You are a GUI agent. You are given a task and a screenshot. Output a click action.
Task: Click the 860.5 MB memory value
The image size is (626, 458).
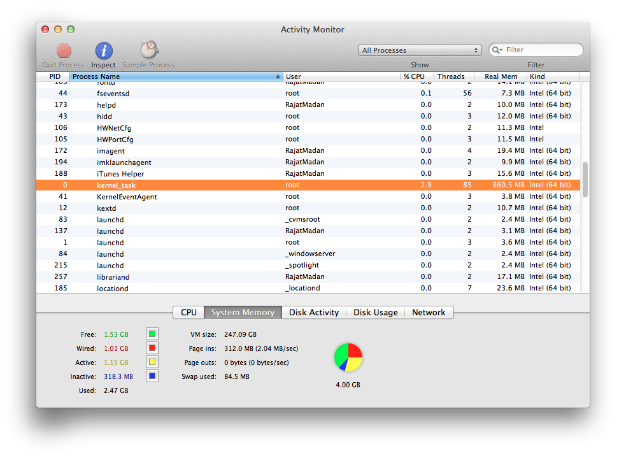click(x=508, y=185)
